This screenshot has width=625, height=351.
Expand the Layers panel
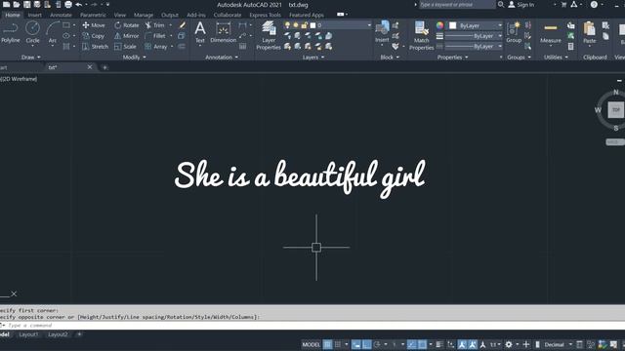pos(312,58)
